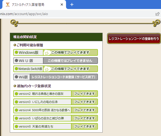Click Nintendo Switch status この機種でプレイできます
Image resolution: width=161 pixels, height=136 pixels.
70,69
